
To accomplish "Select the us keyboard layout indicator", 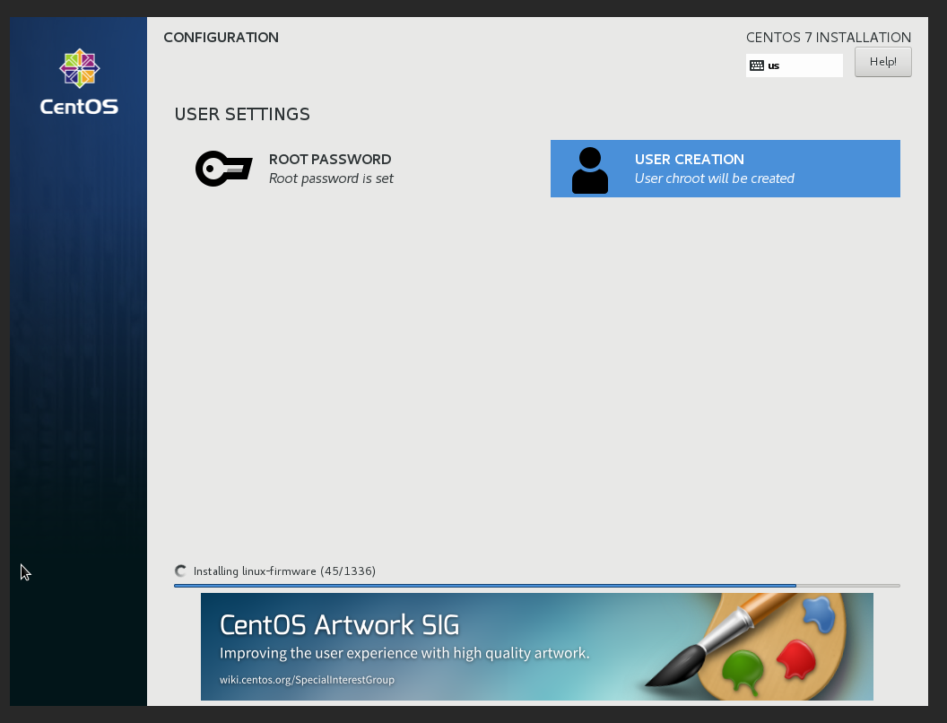I will click(795, 65).
